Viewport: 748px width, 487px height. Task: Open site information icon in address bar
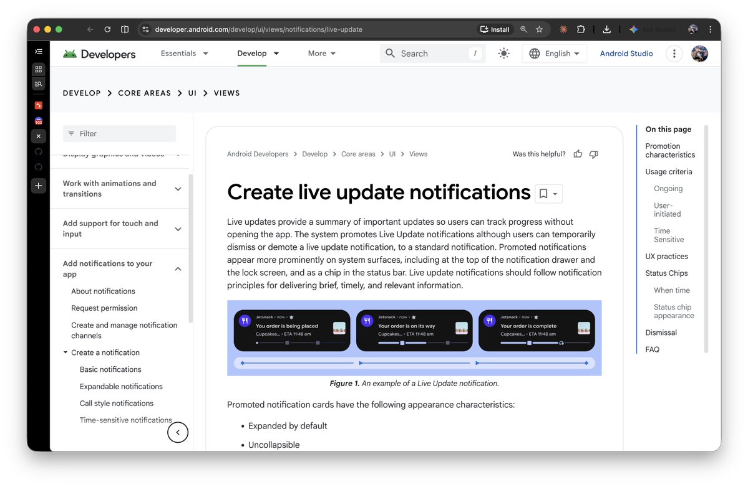tap(145, 29)
